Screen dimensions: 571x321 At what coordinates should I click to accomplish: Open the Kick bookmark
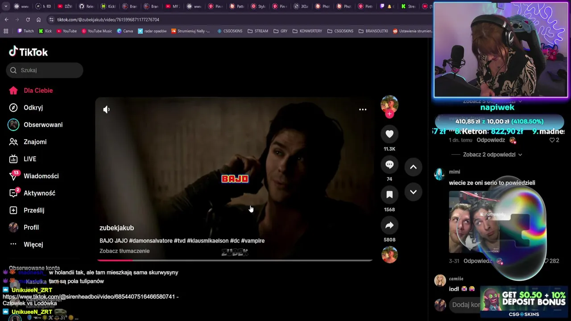click(46, 31)
